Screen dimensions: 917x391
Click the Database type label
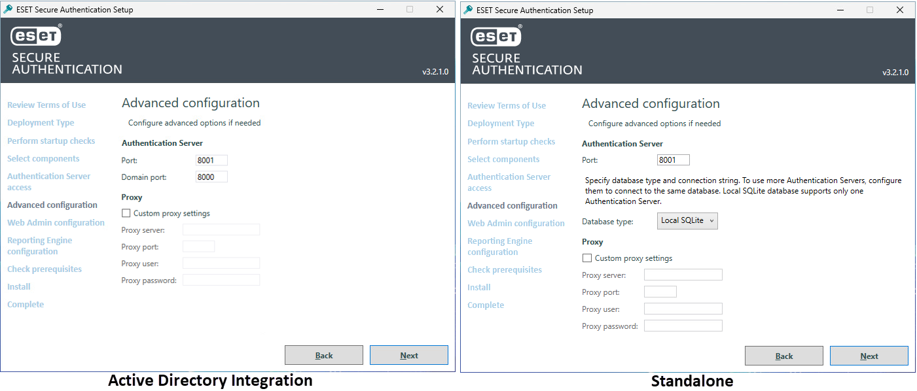tap(608, 222)
